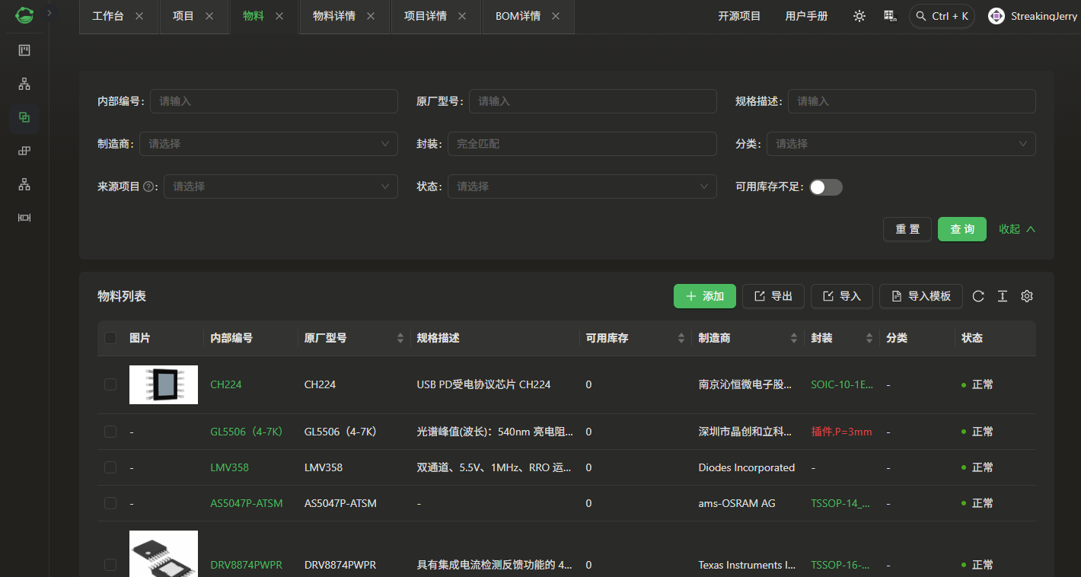Close the 物料详情 tab
This screenshot has height=577, width=1081.
pyautogui.click(x=371, y=16)
